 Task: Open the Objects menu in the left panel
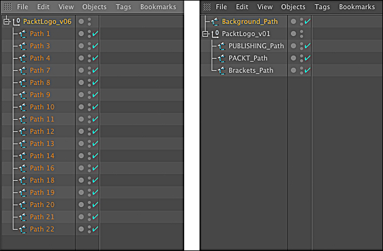coord(95,7)
